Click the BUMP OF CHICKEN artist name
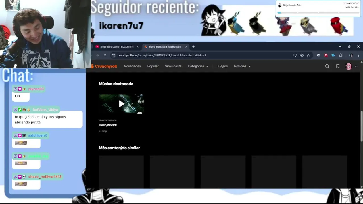Viewport: 363px width, 204px height. click(x=107, y=120)
